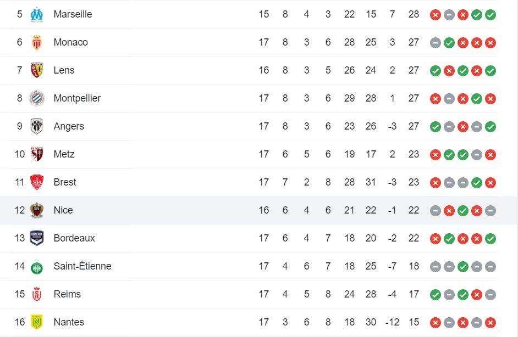Select the Montpellier team name
Screen dimensions: 518x337
point(77,98)
